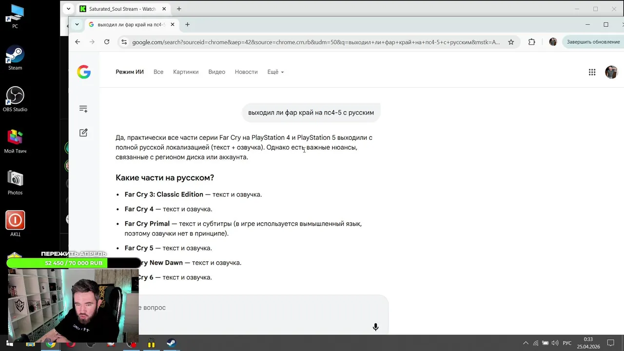Open the battery tray icon
624x351 pixels.
pos(546,343)
